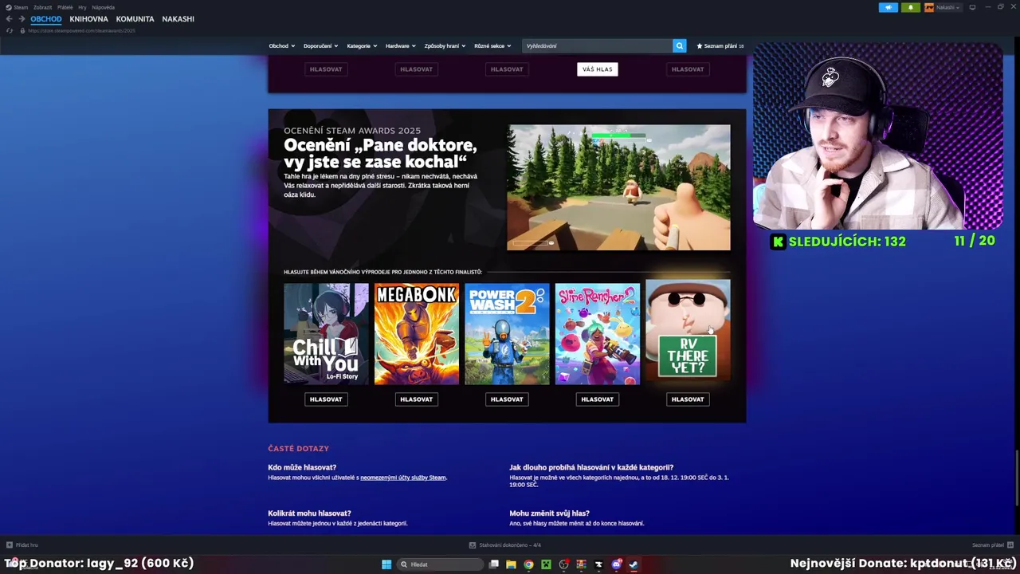Click the gameplay video preview
The width and height of the screenshot is (1020, 574).
[x=619, y=187]
